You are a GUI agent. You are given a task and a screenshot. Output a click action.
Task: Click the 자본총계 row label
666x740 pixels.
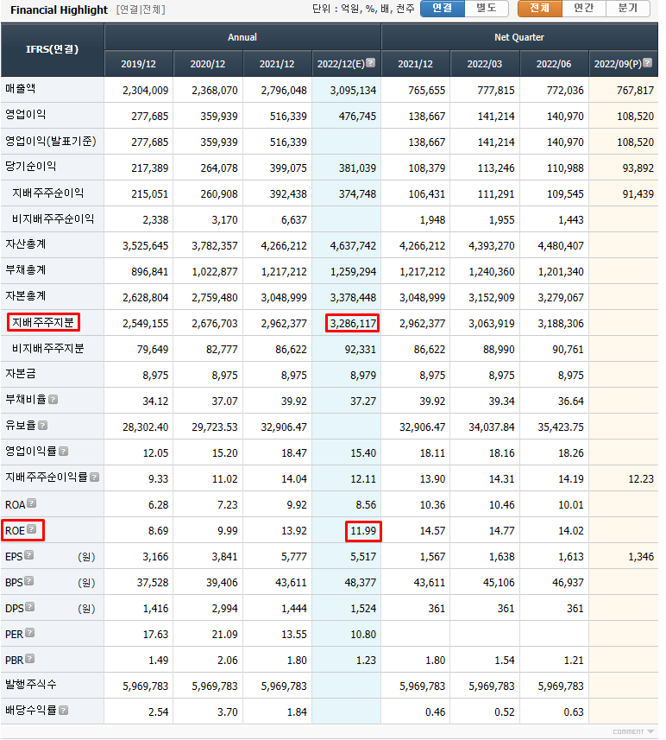point(26,296)
